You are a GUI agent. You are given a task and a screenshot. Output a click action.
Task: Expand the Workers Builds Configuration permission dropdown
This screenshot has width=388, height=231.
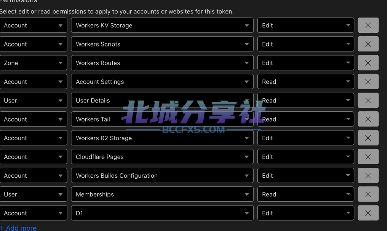coord(162,175)
